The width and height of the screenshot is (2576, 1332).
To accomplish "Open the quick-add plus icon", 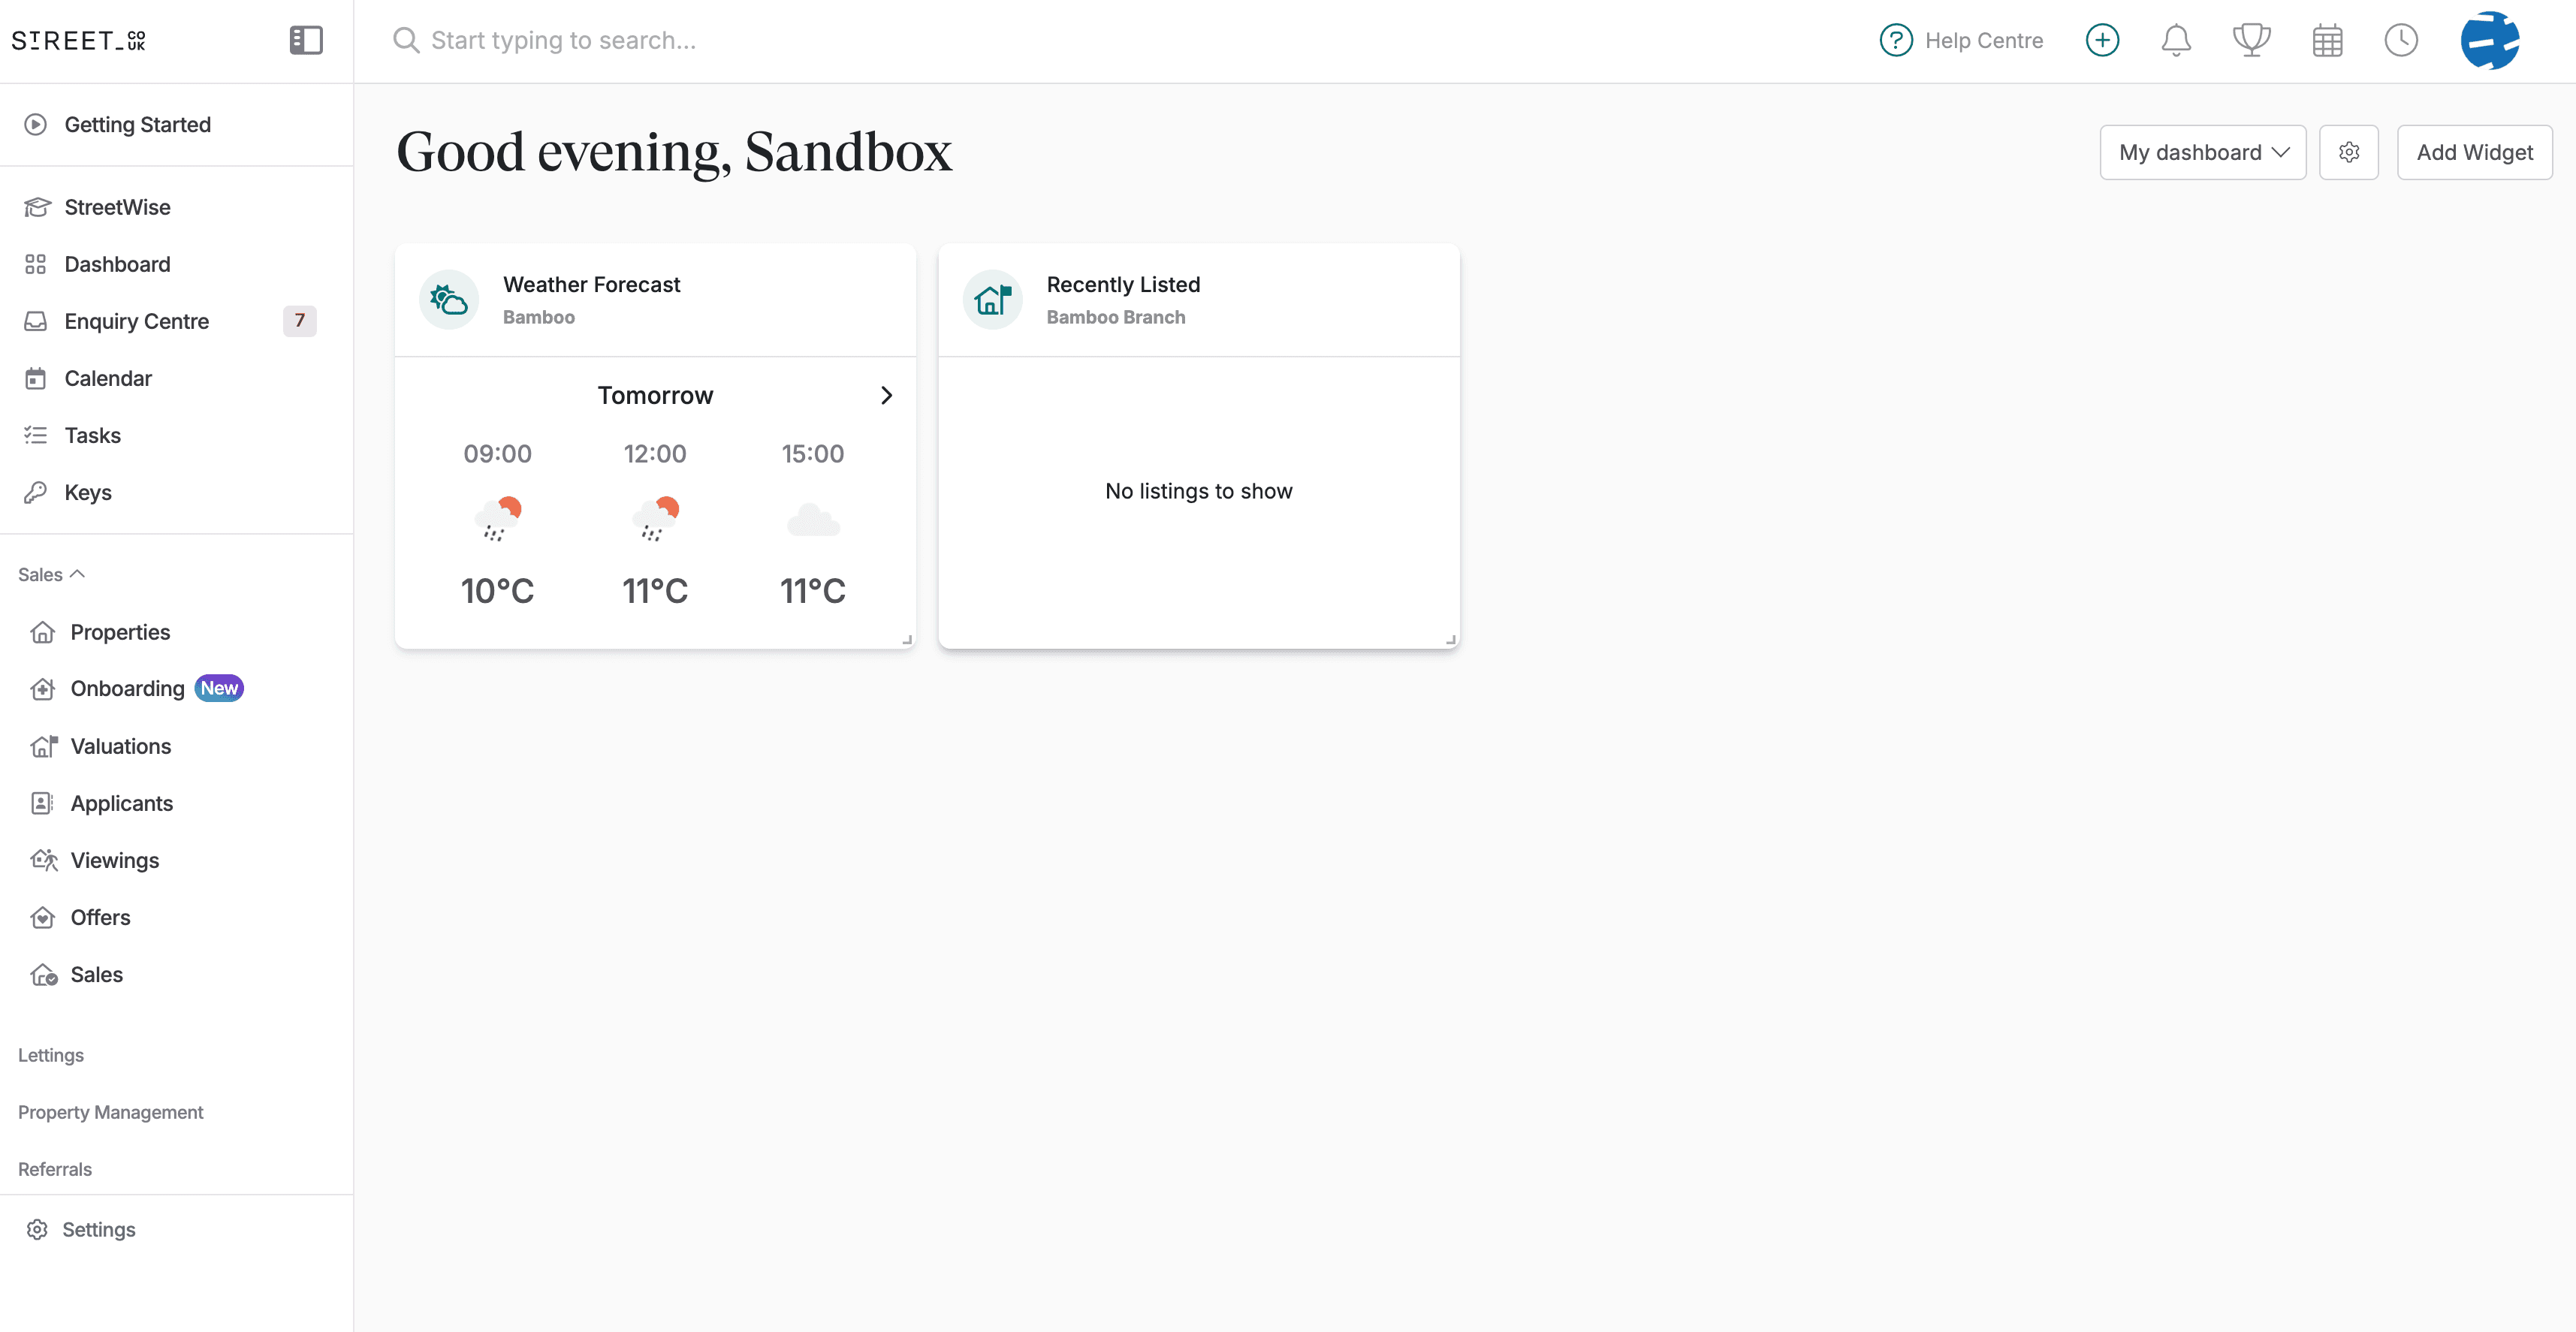I will click(2101, 40).
